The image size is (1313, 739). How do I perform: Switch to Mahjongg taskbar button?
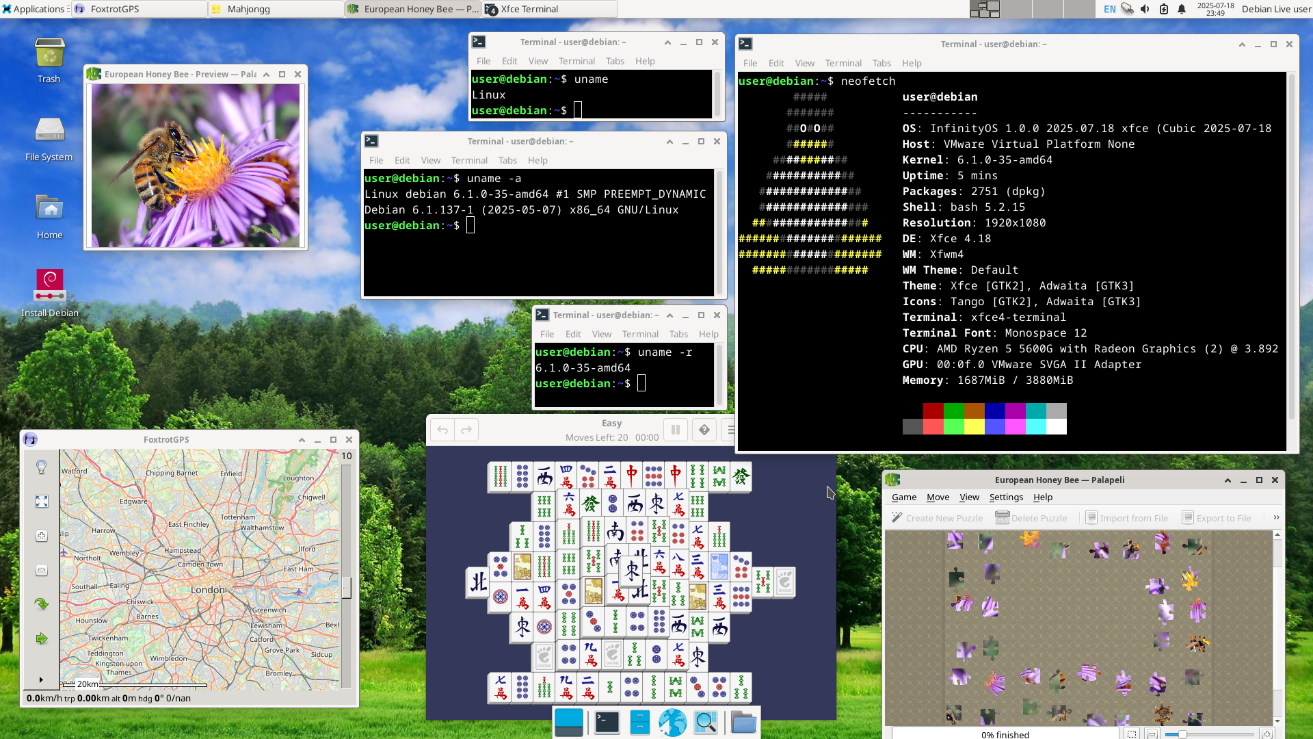276,9
